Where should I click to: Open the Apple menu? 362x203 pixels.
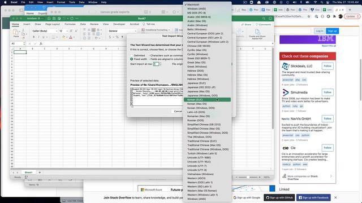pyautogui.click(x=5, y=2)
